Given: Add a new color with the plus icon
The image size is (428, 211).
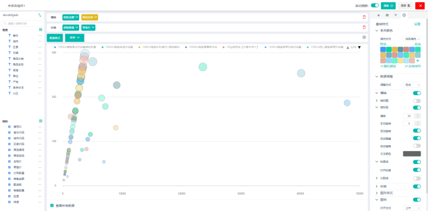Looking at the screenshot, I should point(418,60).
